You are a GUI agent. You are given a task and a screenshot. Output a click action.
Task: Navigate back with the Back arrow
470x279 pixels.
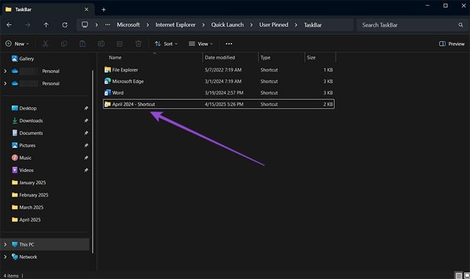pyautogui.click(x=9, y=25)
